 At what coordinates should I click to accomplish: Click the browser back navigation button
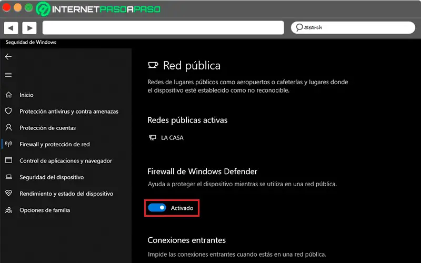[11, 28]
